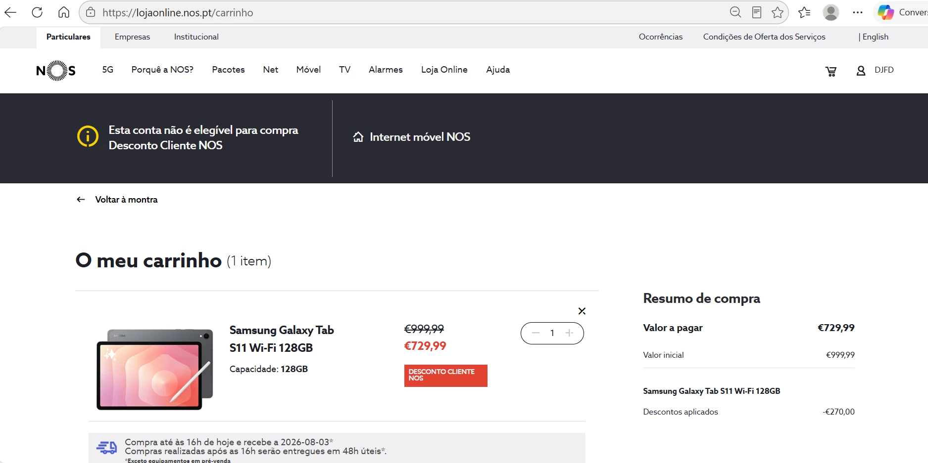928x463 pixels.
Task: Click the Descontos aplicados label
Action: [681, 412]
